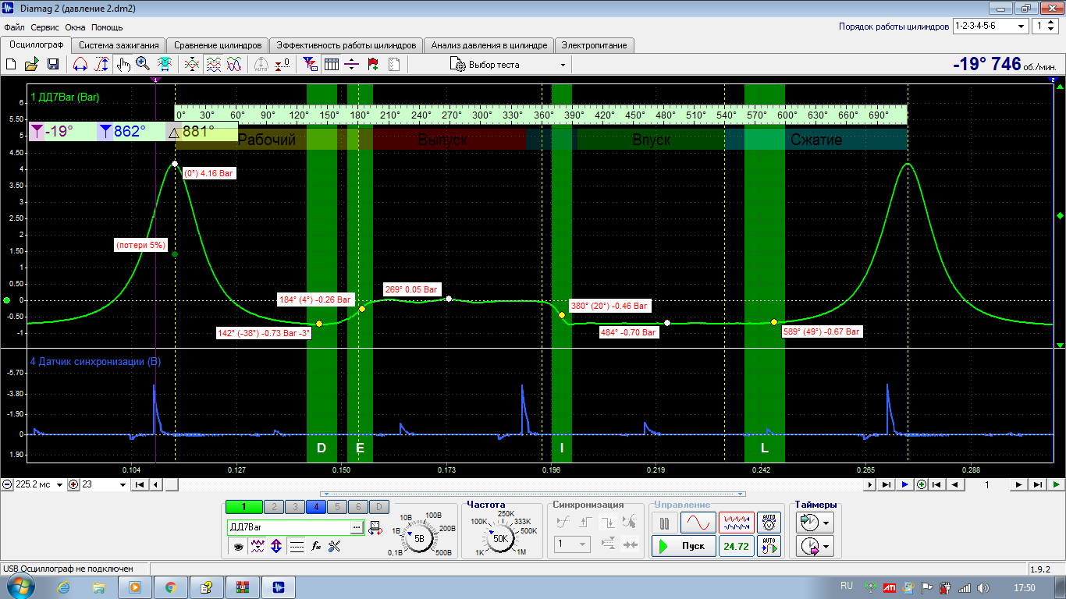Open the Выбор теста dropdown
The height and width of the screenshot is (599, 1066).
(509, 65)
